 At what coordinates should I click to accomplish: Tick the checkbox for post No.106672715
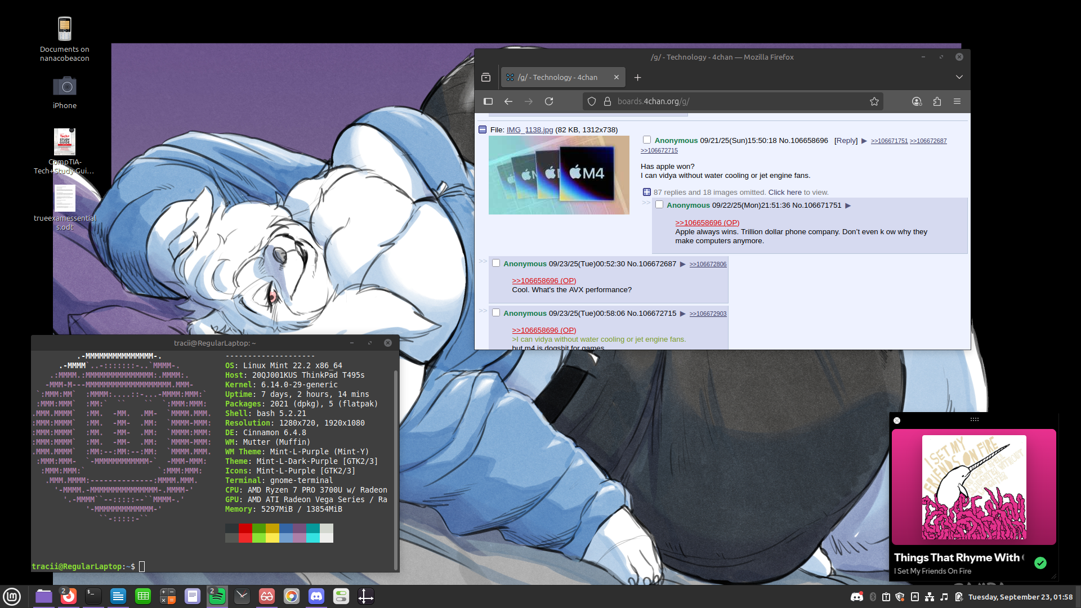[x=496, y=312]
